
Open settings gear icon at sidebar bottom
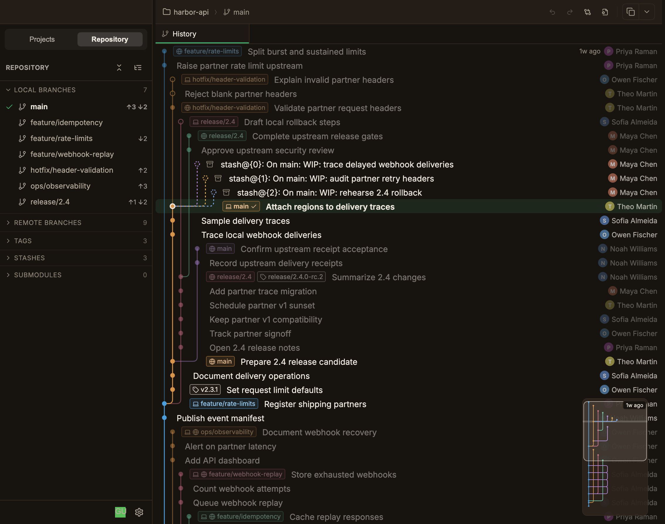(x=139, y=512)
